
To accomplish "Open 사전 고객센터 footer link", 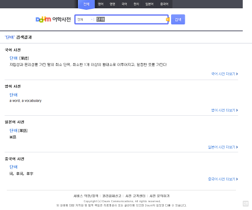I will pos(135,196).
